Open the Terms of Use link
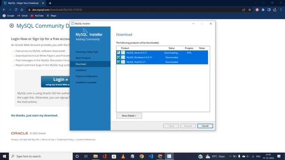285x160 pixels. coord(48,140)
